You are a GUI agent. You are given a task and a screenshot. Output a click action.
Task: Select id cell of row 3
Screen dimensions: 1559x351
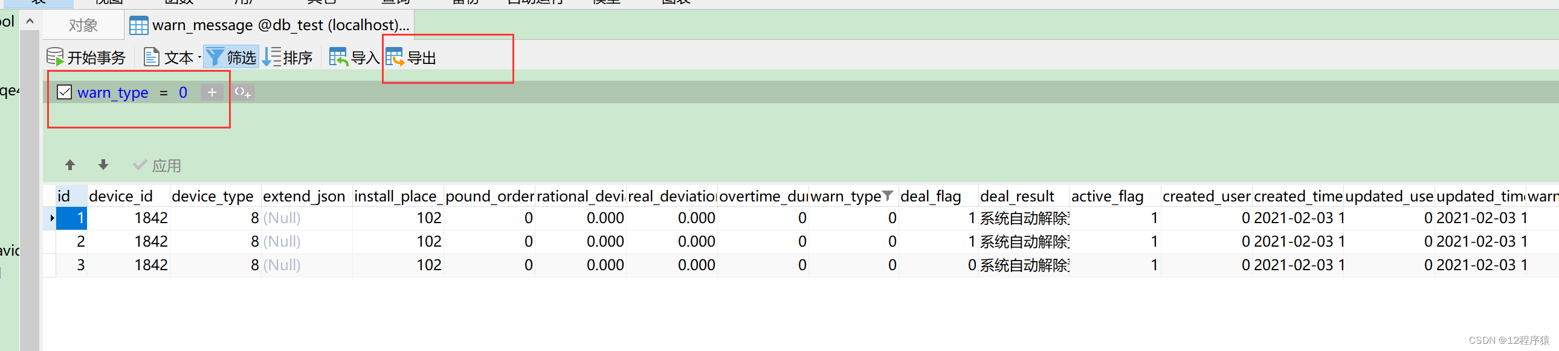pos(72,265)
